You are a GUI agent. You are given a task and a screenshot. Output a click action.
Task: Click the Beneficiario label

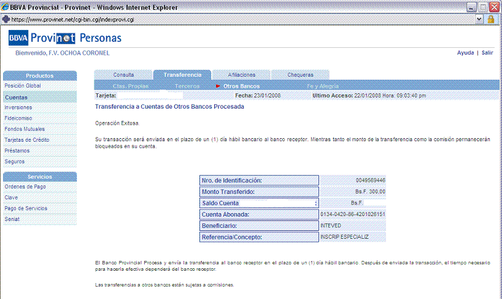[259, 226]
